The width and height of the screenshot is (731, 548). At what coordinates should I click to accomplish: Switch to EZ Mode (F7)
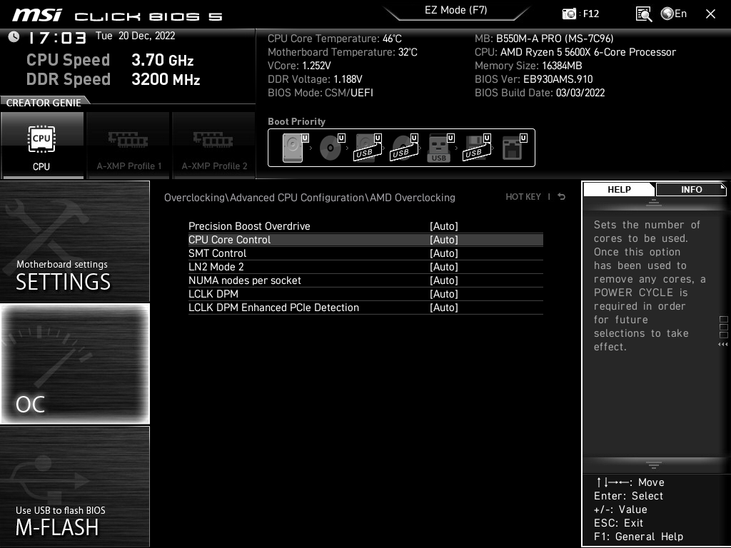[x=456, y=10]
